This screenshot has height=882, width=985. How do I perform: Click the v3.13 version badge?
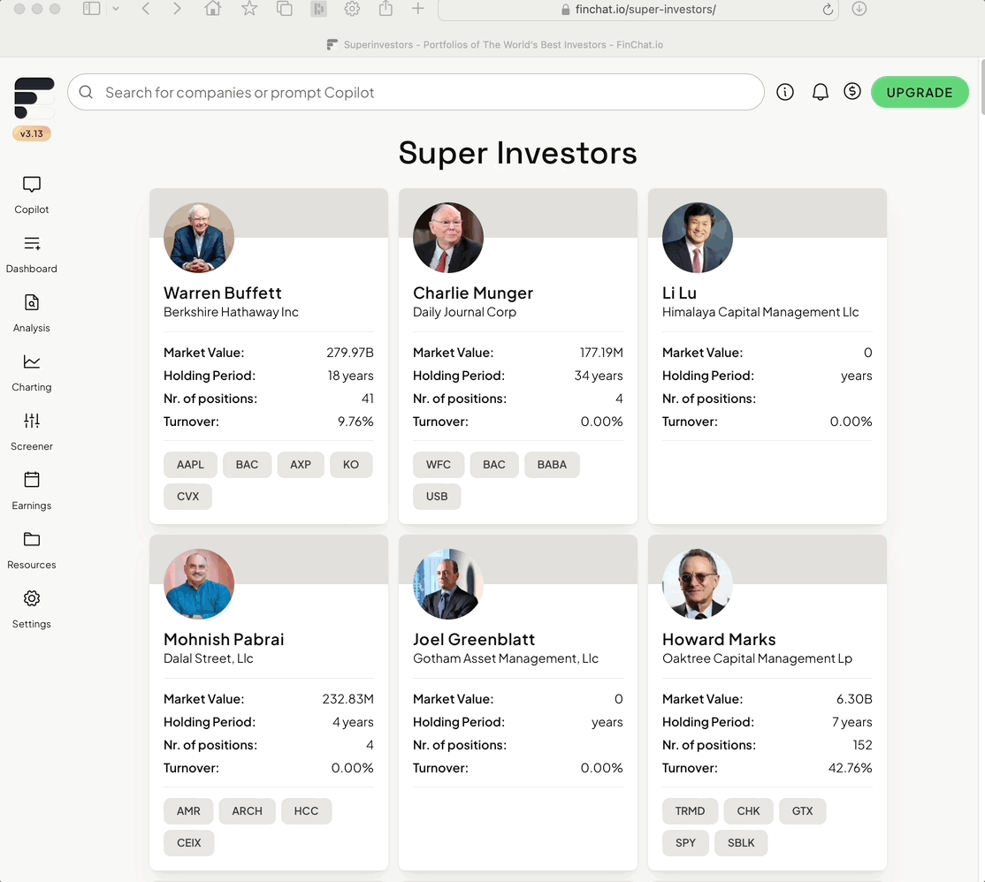click(32, 133)
